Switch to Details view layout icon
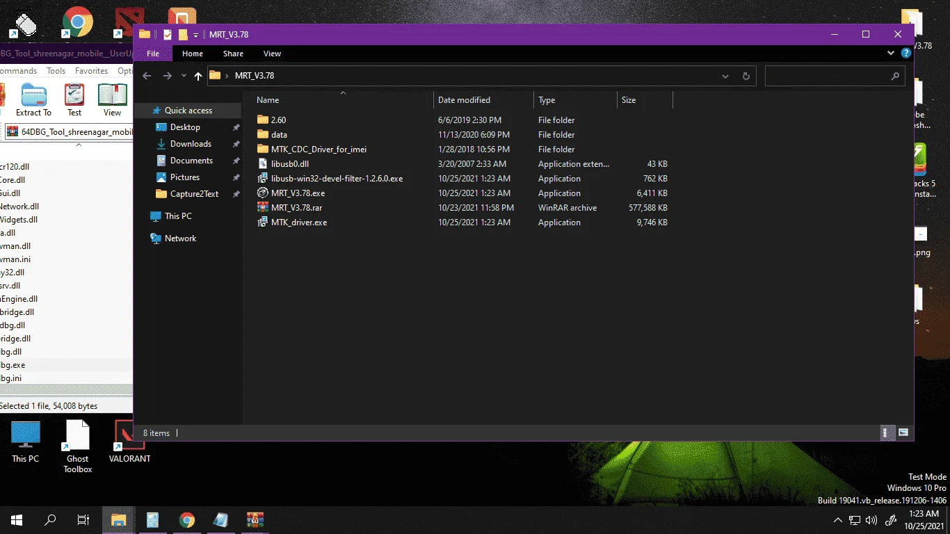 pyautogui.click(x=887, y=432)
